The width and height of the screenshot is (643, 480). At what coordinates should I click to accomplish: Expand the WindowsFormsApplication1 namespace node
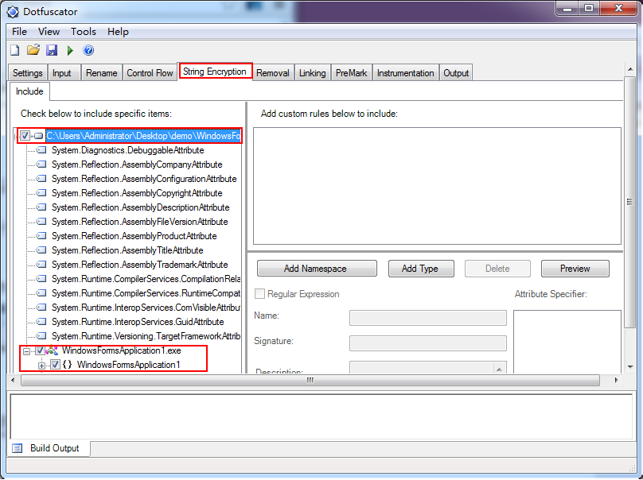[42, 366]
